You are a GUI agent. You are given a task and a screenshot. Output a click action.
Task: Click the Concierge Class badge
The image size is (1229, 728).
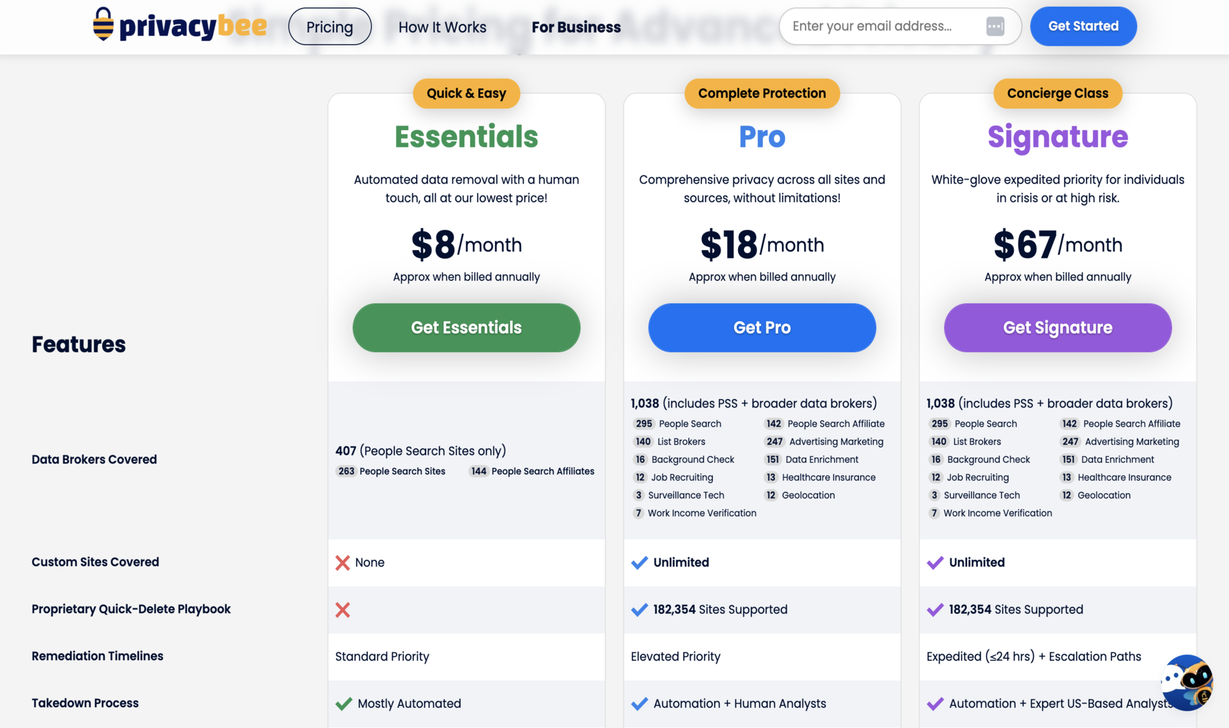pyautogui.click(x=1057, y=94)
